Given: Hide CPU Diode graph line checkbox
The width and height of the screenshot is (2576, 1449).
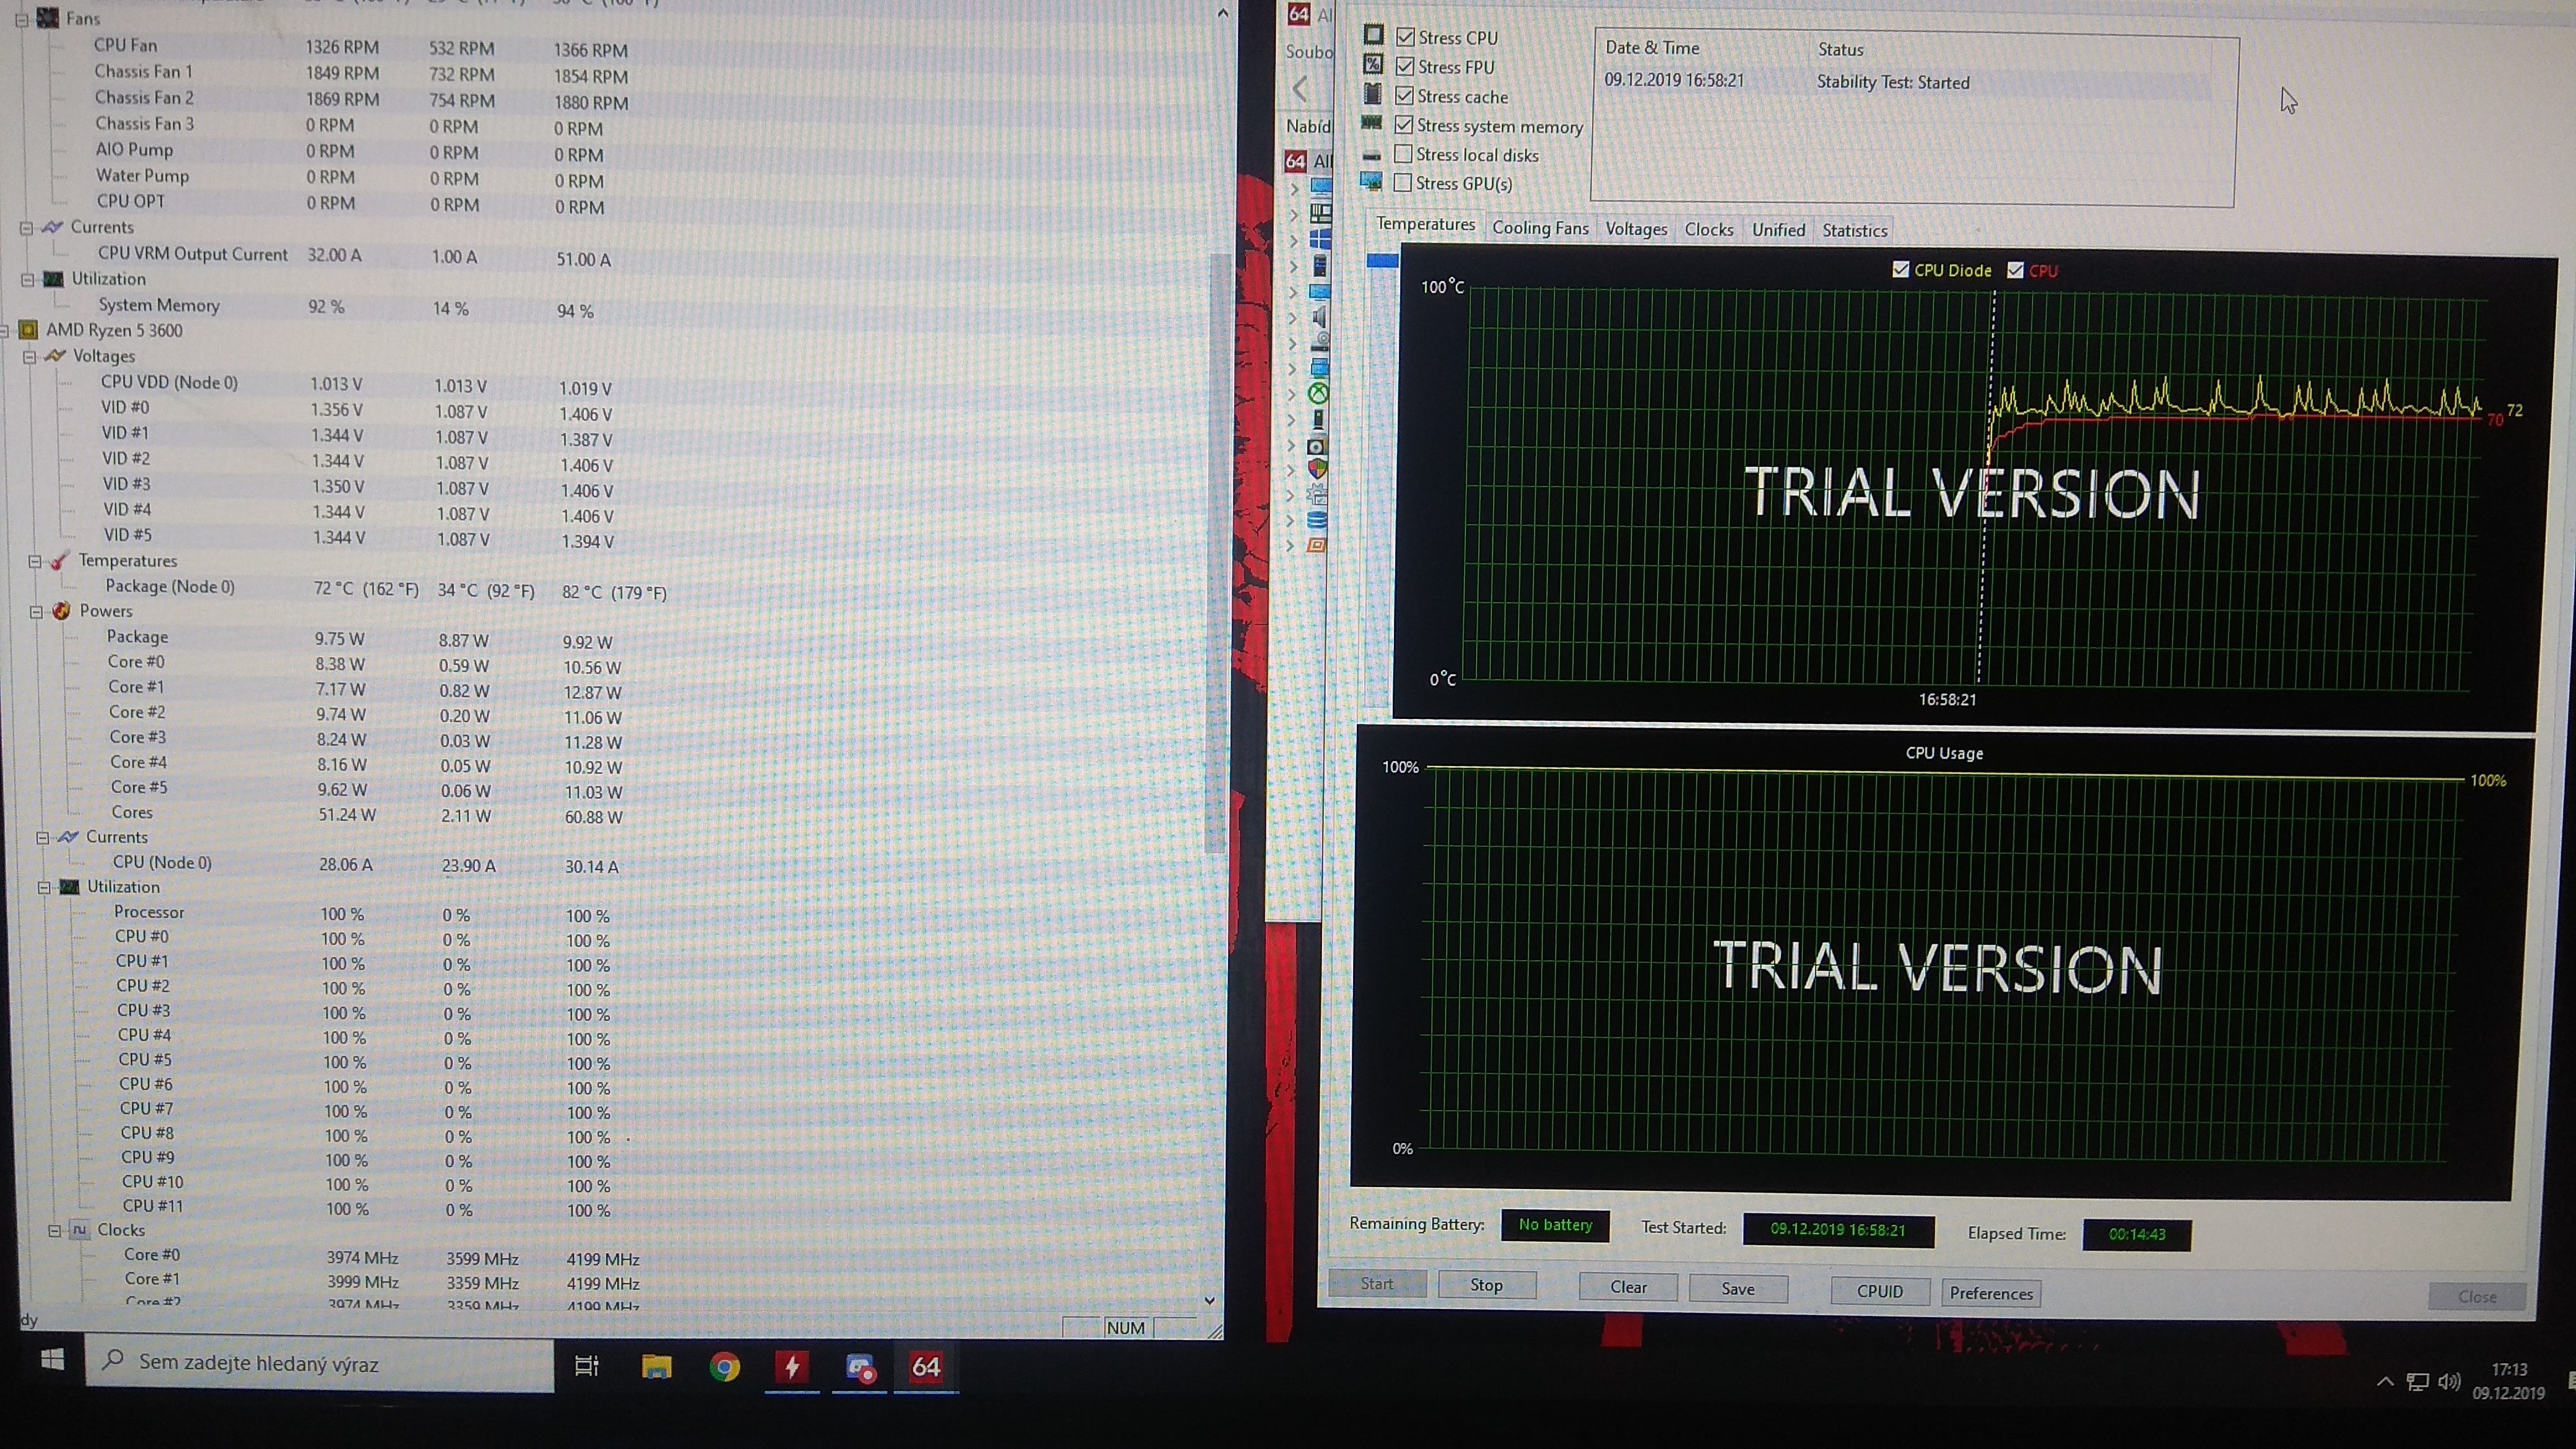Looking at the screenshot, I should (1901, 270).
